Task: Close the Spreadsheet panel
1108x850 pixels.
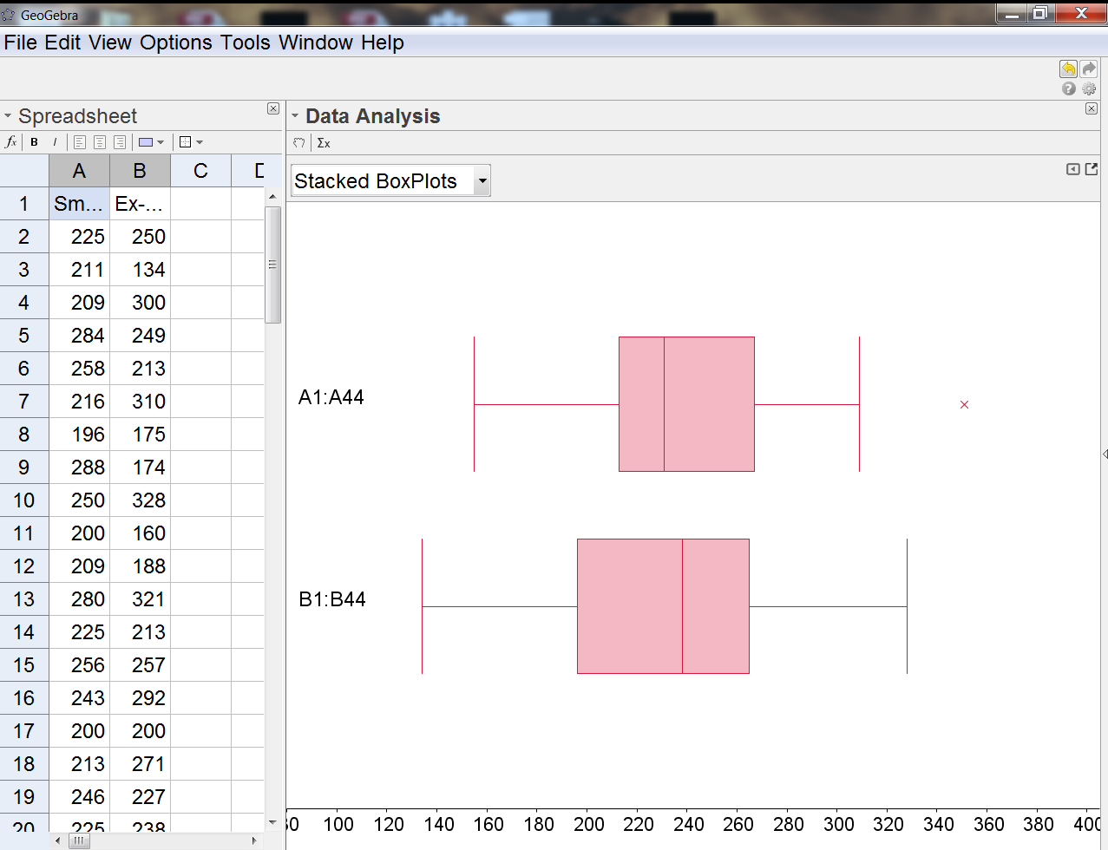Action: (273, 108)
